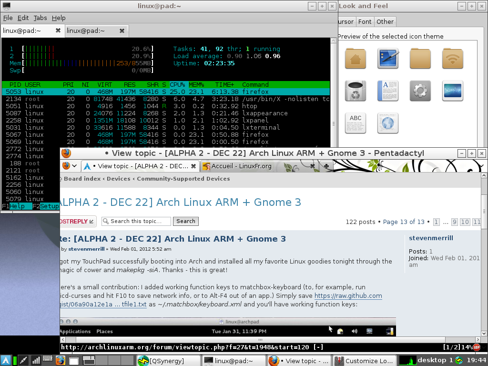Viewport: 488px width, 366px height.
Task: Open the Synergy tray icon beside the clock
Action: point(459,360)
